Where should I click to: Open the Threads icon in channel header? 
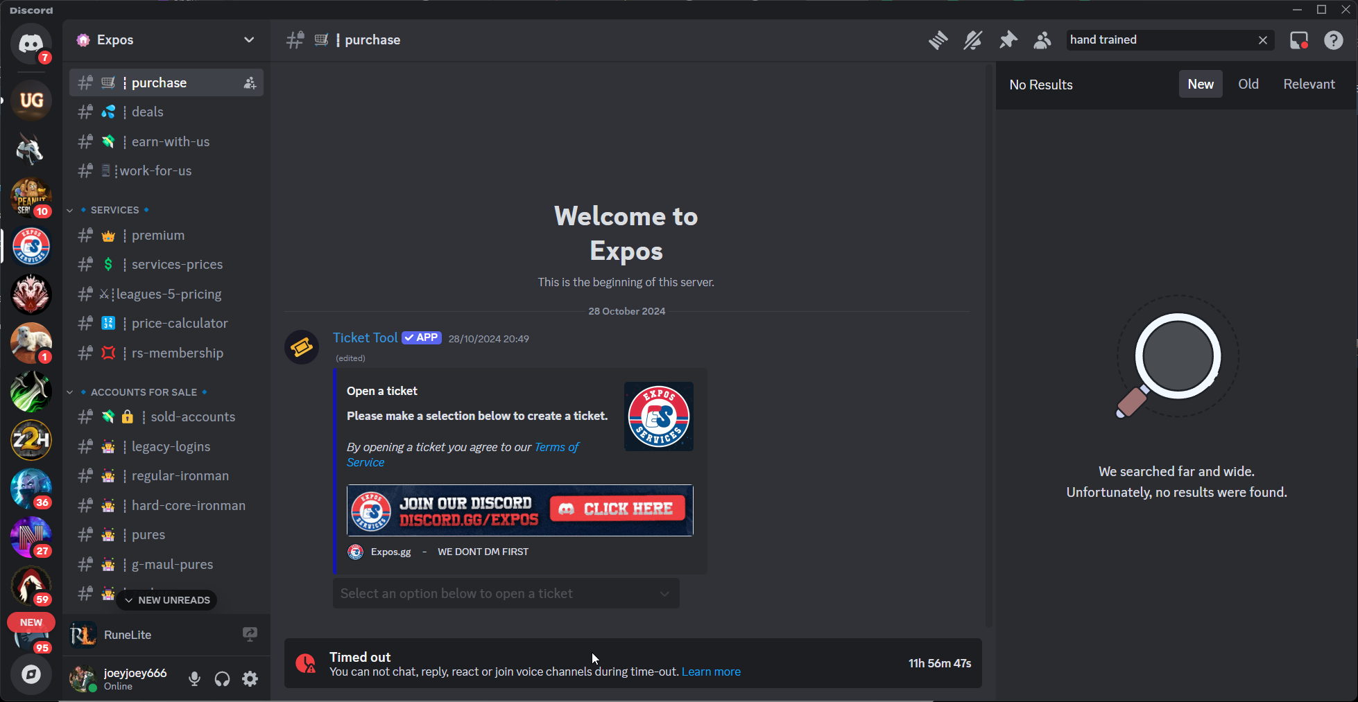point(938,40)
